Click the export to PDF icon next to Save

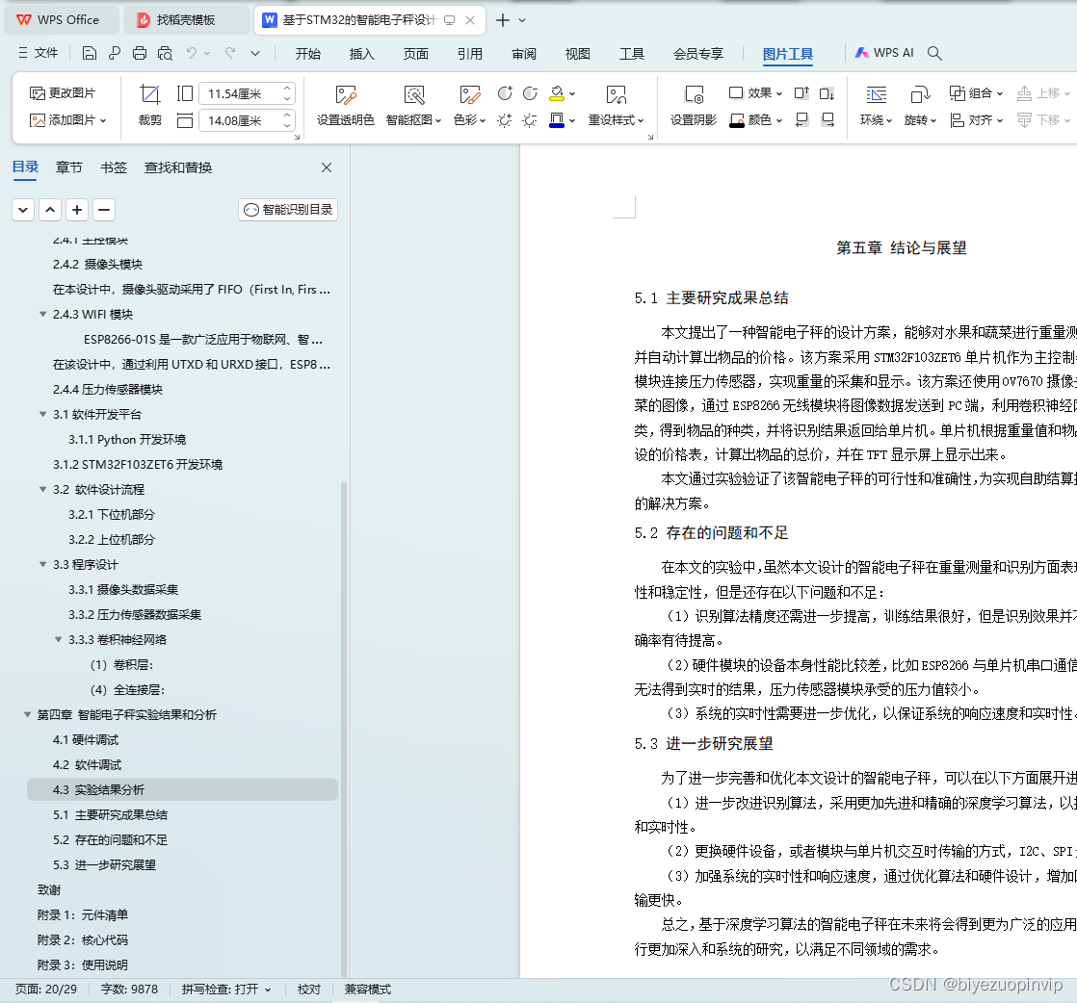pos(114,53)
